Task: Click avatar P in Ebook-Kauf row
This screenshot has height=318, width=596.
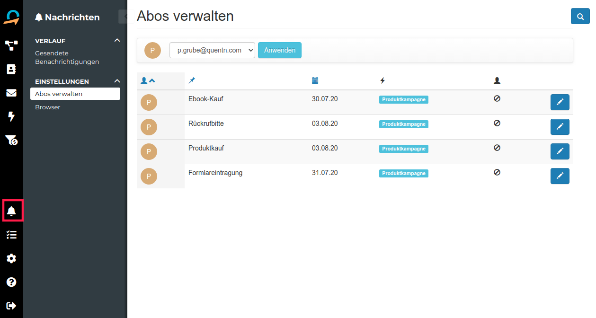Action: click(x=149, y=102)
